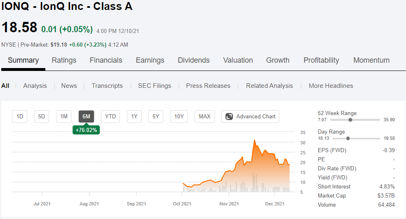The height and width of the screenshot is (219, 406).
Task: Click the Dec 2021 axis label
Action: click(x=275, y=204)
